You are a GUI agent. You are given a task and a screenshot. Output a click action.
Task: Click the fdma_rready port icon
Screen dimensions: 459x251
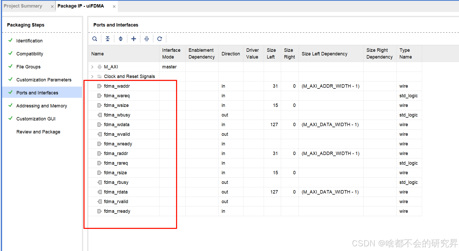tap(100, 211)
